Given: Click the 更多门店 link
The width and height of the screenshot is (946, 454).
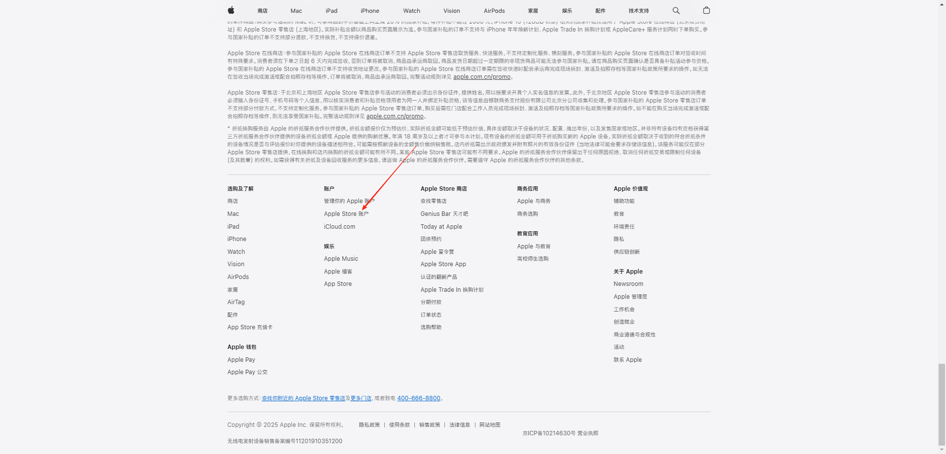Looking at the screenshot, I should [361, 398].
